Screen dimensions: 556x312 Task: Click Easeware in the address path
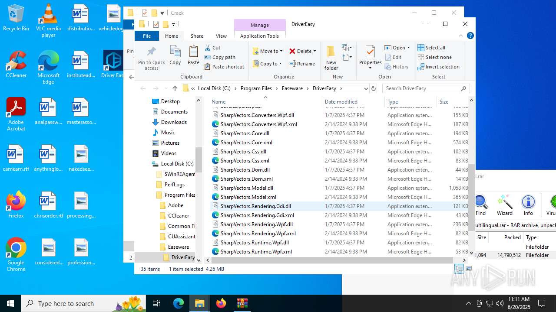point(292,88)
